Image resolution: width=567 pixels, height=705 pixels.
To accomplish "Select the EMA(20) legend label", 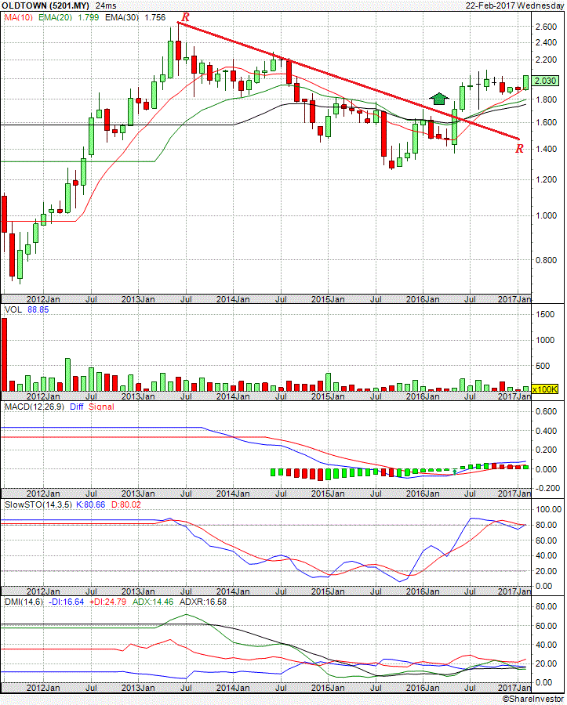I will pos(56,17).
